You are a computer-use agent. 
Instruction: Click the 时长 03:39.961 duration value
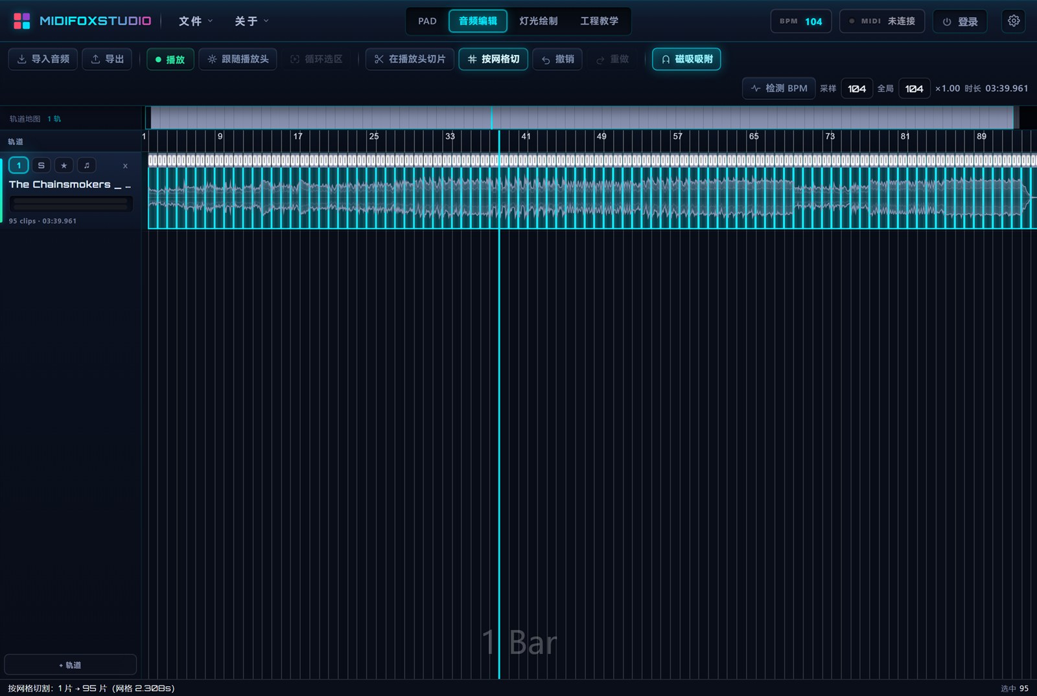click(996, 89)
